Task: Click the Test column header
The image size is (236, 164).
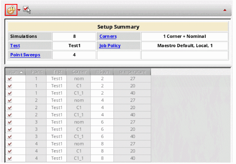Action: (57, 72)
